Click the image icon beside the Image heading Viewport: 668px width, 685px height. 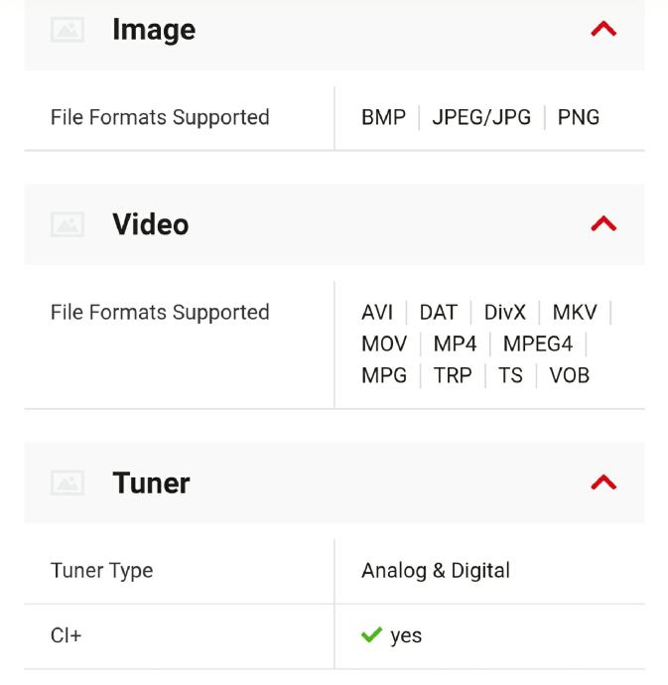point(67,30)
